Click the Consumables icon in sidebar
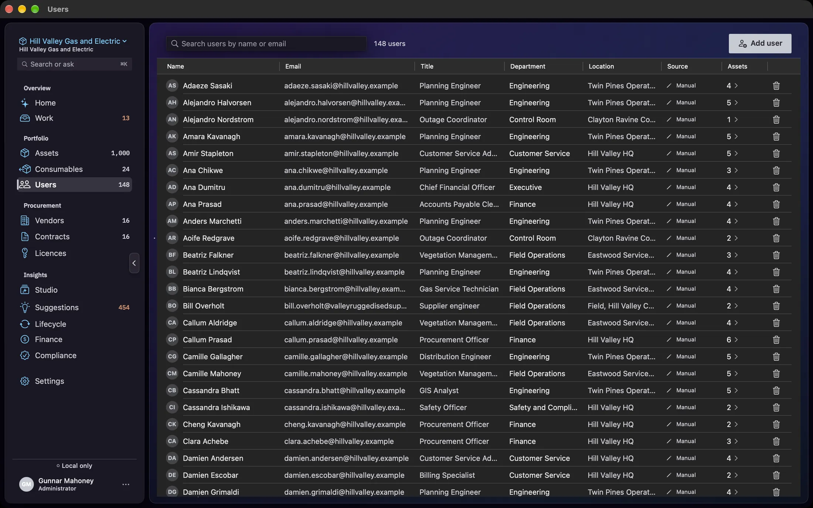Viewport: 813px width, 508px height. 25,169
